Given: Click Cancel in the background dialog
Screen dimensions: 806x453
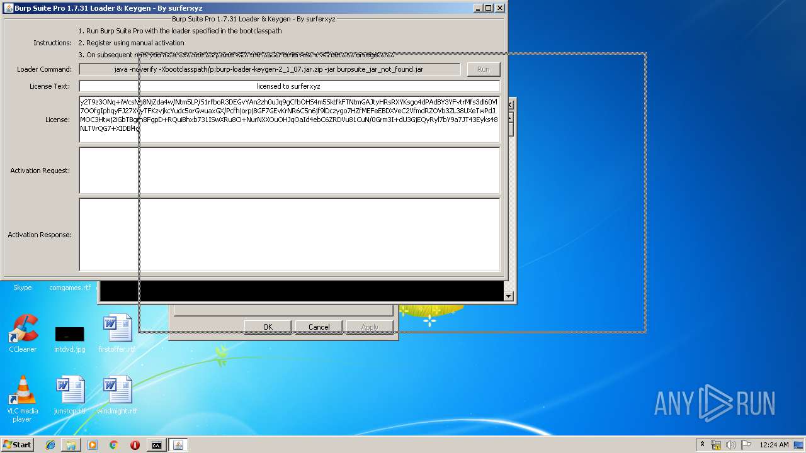Looking at the screenshot, I should [x=319, y=327].
